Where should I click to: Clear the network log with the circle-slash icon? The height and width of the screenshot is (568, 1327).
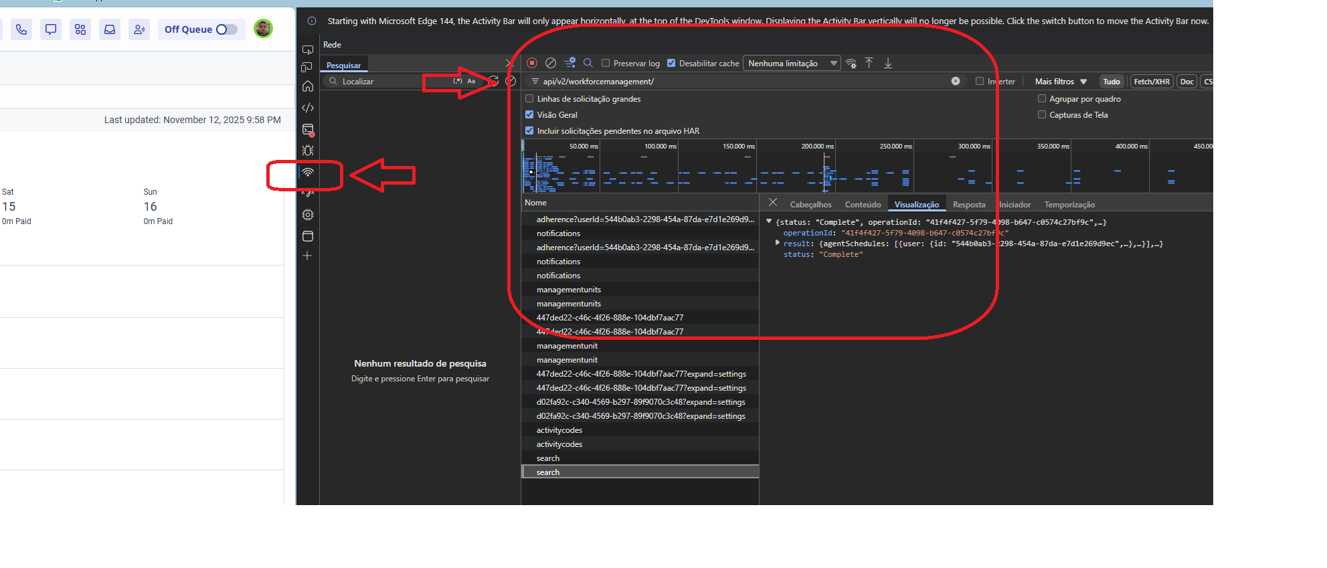tap(551, 63)
